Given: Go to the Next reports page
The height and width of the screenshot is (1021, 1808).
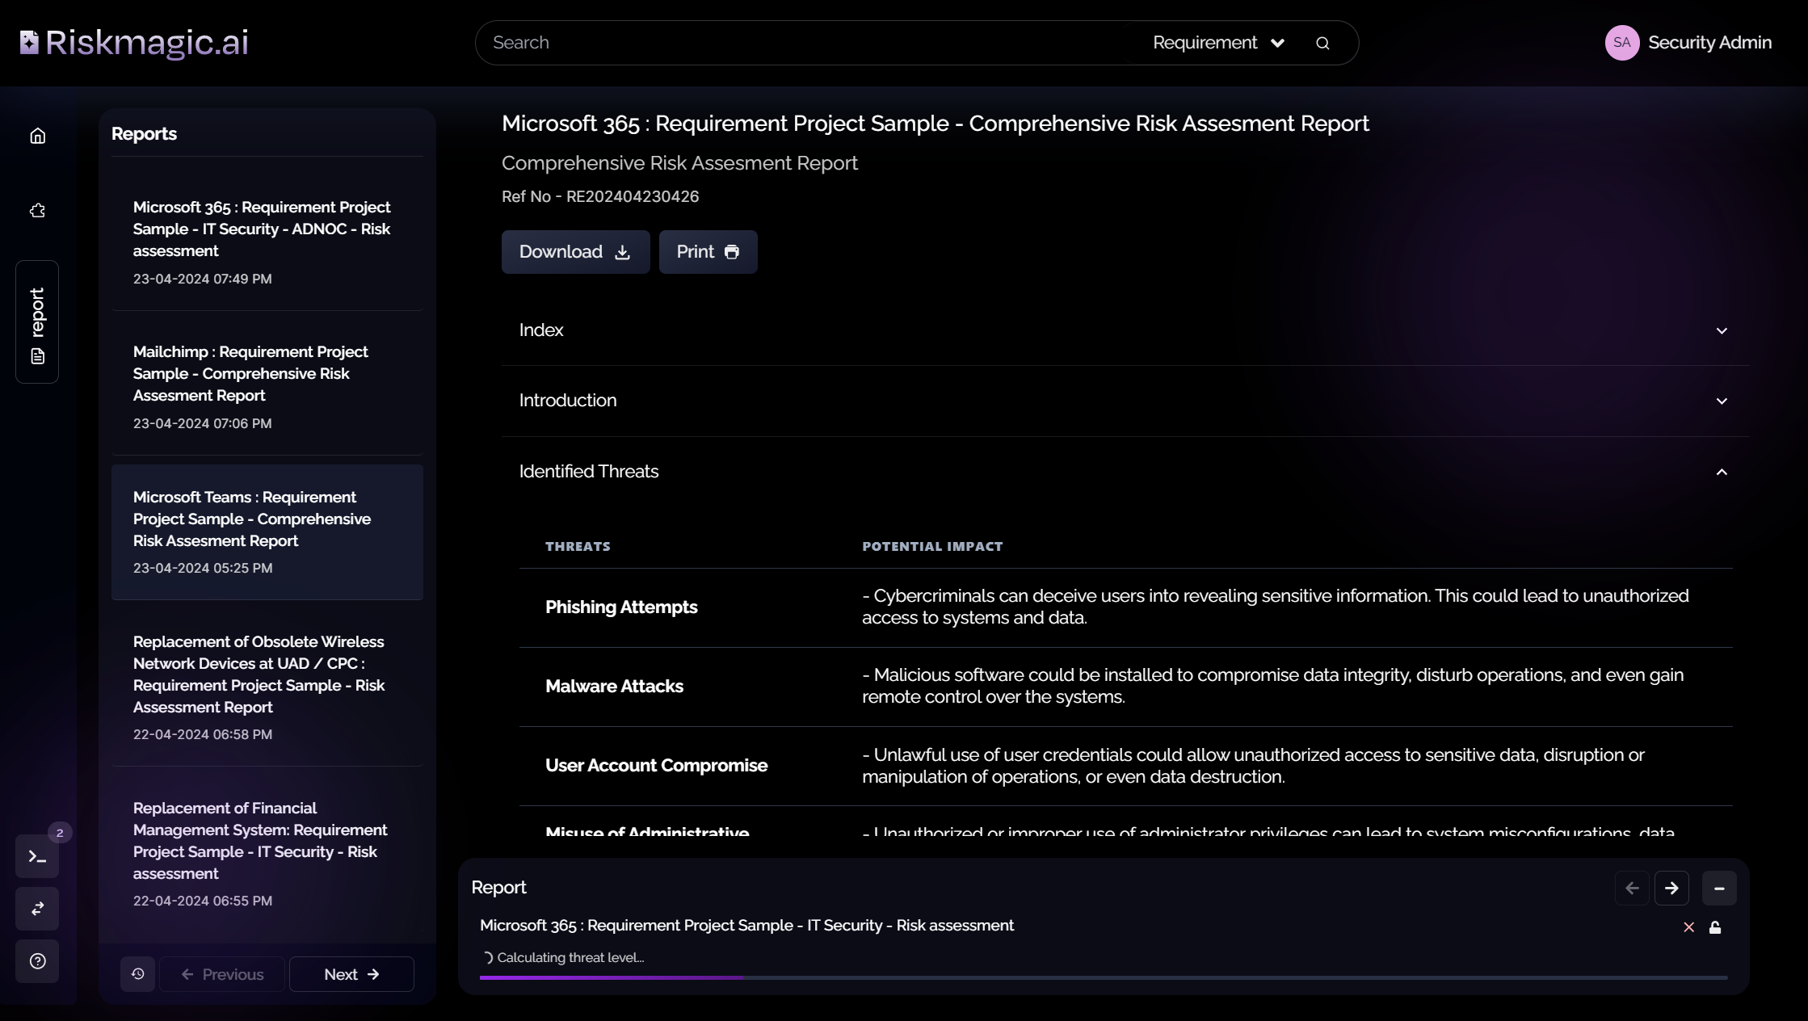Looking at the screenshot, I should click(x=351, y=974).
